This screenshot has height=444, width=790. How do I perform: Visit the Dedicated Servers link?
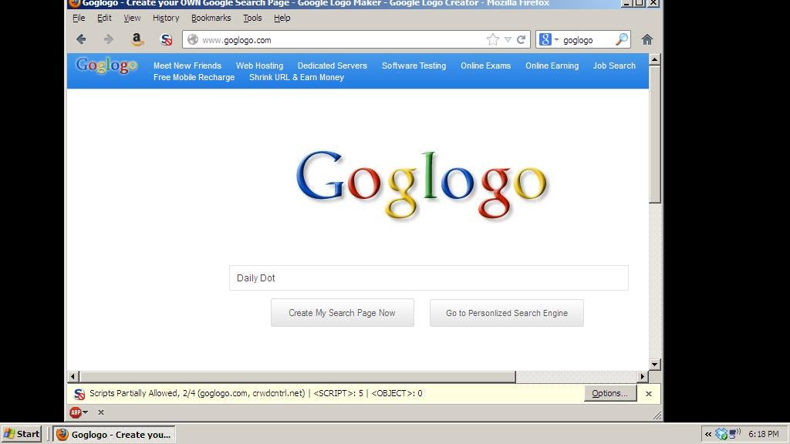tap(333, 66)
